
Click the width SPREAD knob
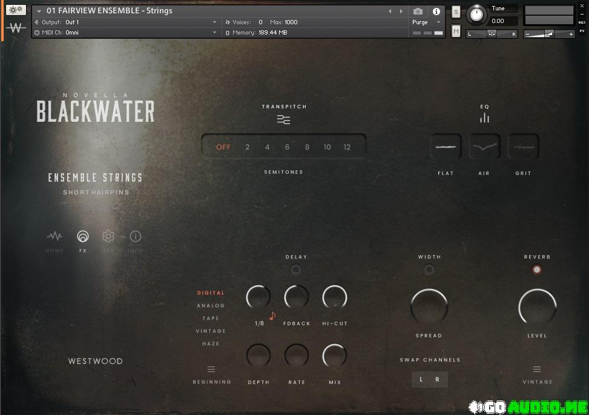429,307
